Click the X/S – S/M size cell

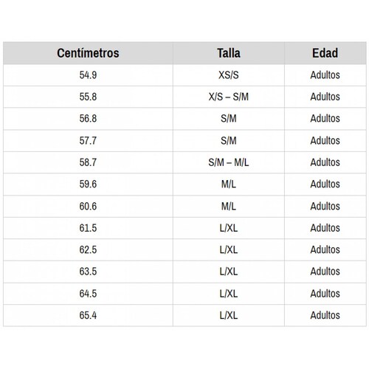tap(229, 97)
